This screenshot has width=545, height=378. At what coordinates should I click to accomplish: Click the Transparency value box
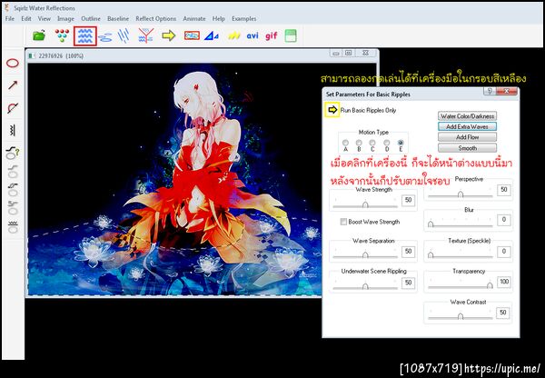tap(503, 282)
